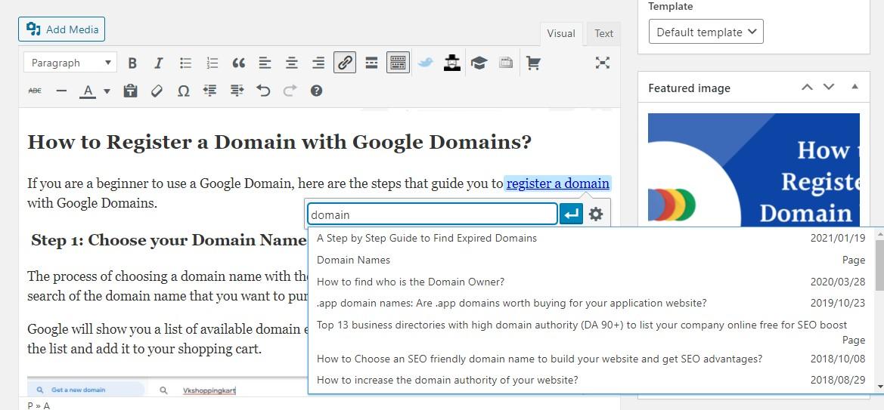Apply italic formatting
The height and width of the screenshot is (410, 884).
[x=158, y=63]
